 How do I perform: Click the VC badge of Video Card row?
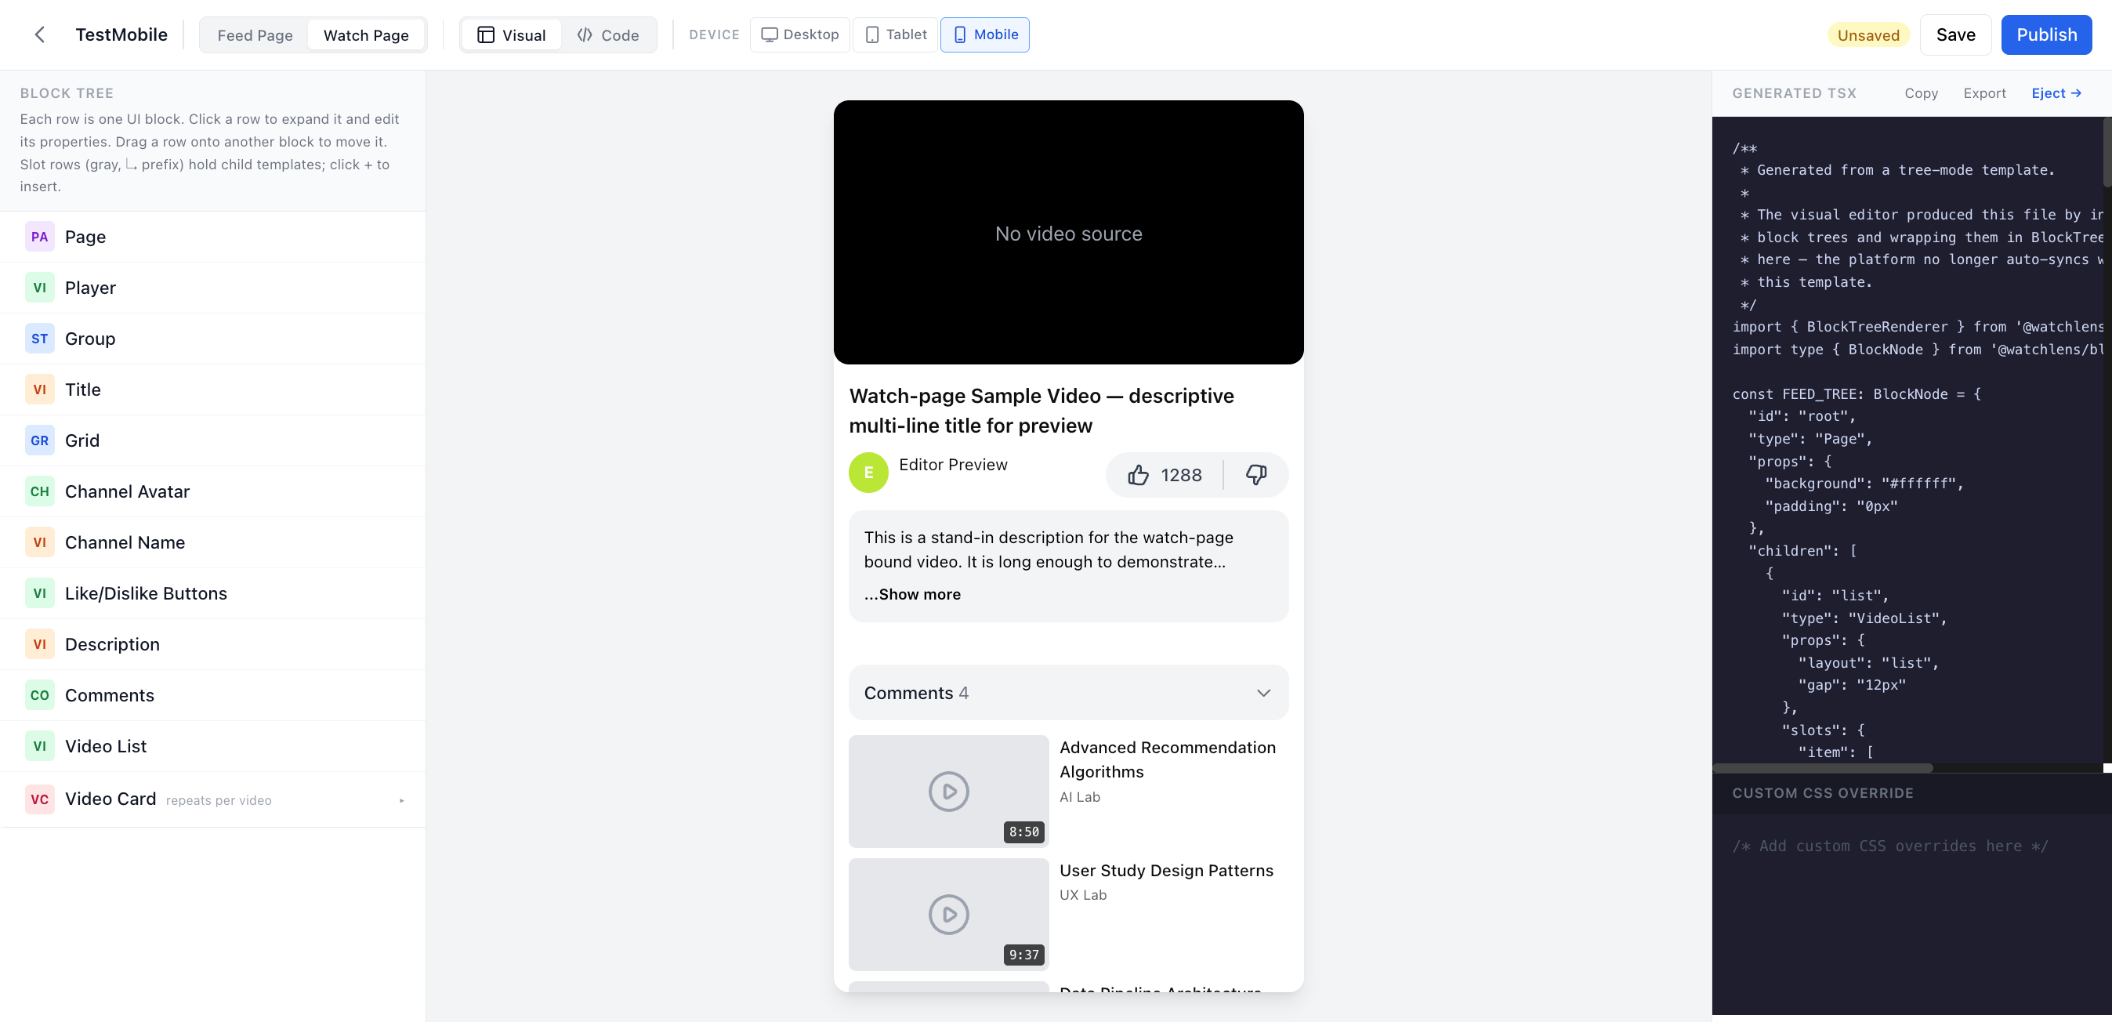click(39, 799)
